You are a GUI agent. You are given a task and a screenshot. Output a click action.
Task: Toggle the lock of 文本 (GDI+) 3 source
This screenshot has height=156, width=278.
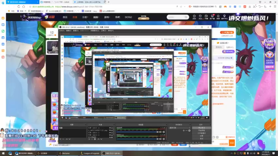(112, 133)
